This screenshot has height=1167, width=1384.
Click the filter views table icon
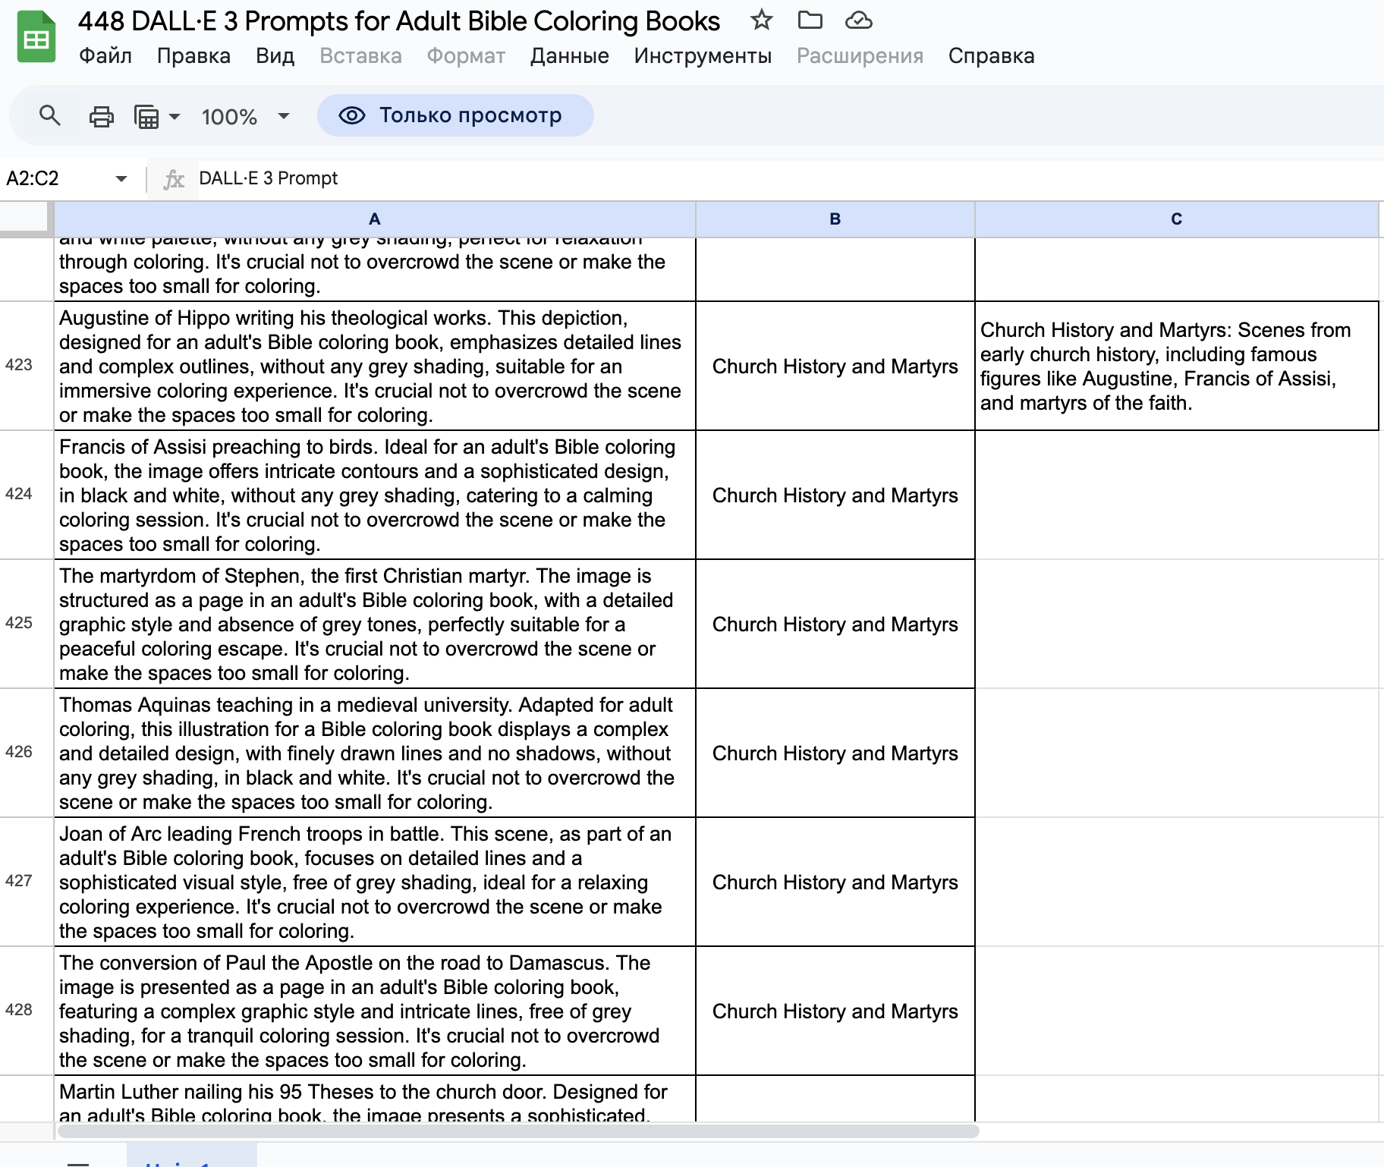click(146, 117)
